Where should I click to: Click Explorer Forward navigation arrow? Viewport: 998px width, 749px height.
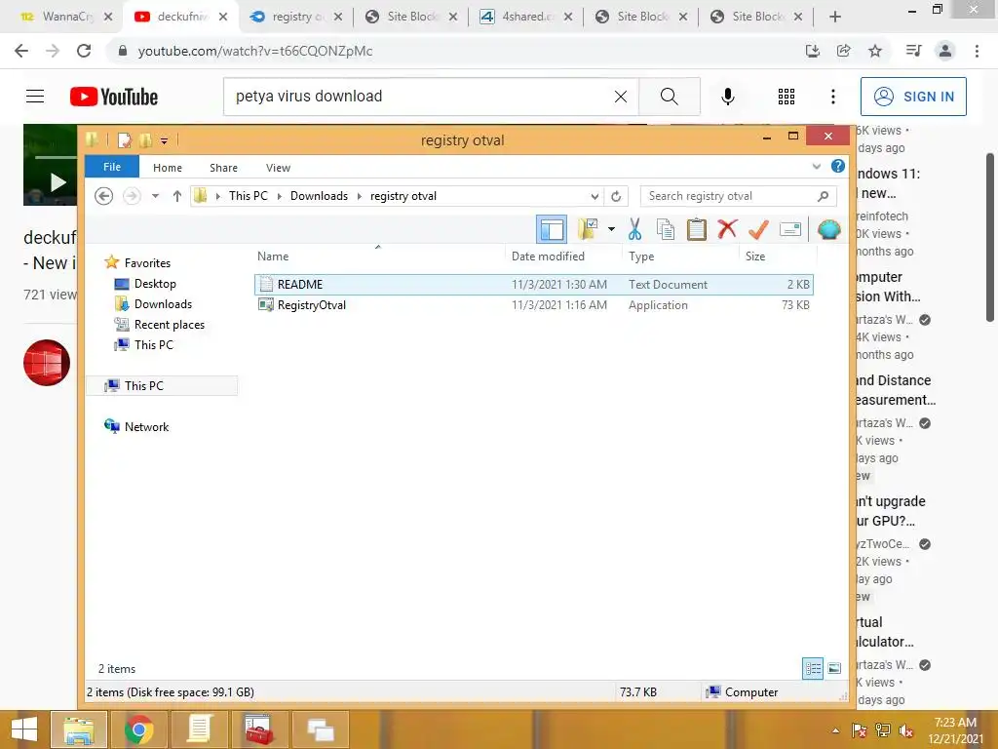click(x=132, y=196)
